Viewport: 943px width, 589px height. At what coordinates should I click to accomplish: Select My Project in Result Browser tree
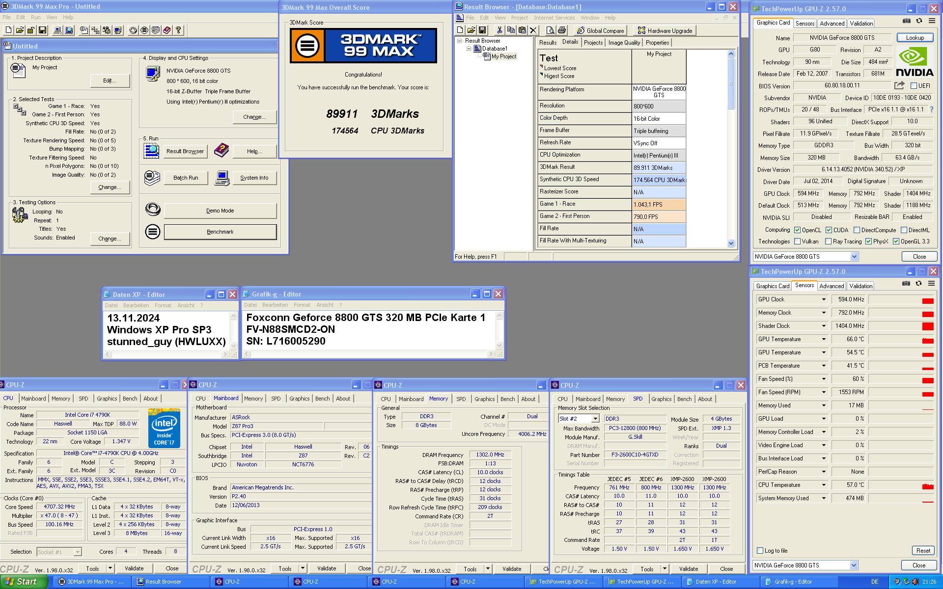pyautogui.click(x=503, y=56)
